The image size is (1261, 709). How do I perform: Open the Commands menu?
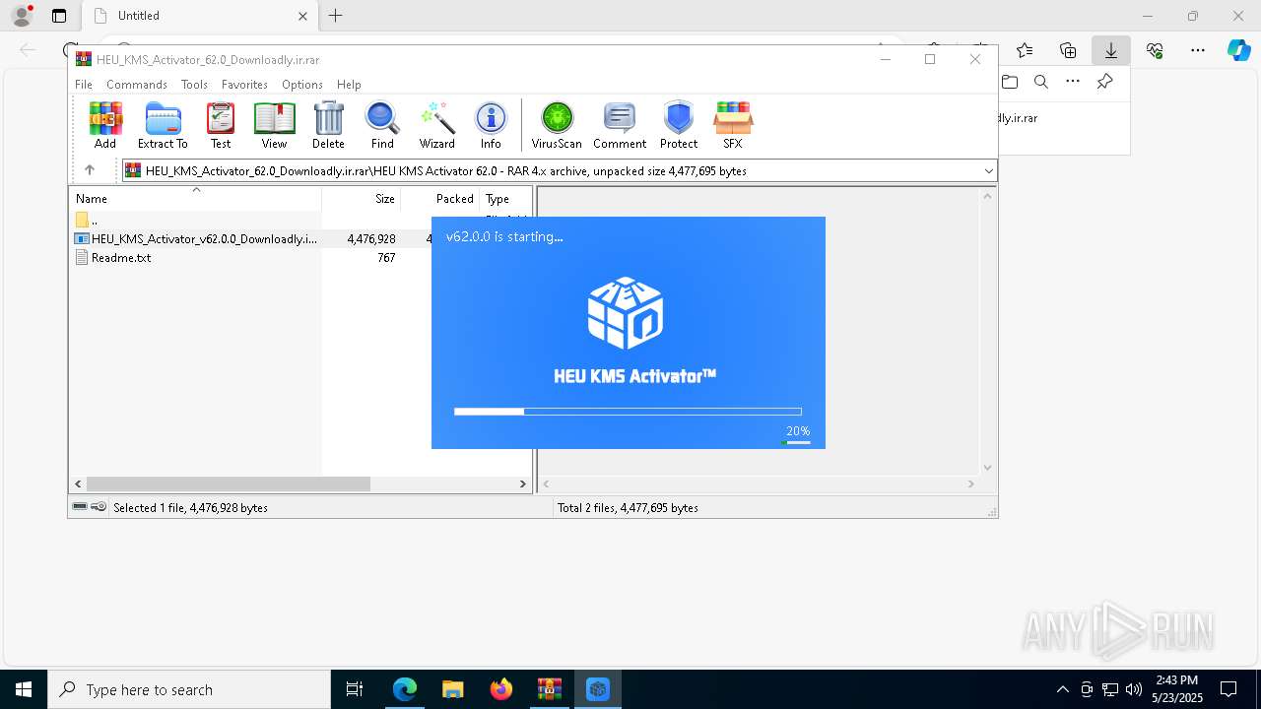(x=137, y=85)
